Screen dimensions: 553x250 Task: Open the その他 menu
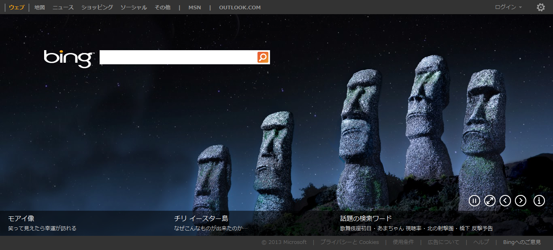click(162, 7)
